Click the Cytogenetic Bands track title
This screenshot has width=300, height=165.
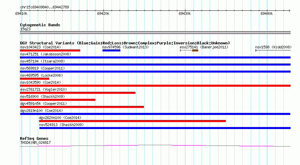(40, 25)
